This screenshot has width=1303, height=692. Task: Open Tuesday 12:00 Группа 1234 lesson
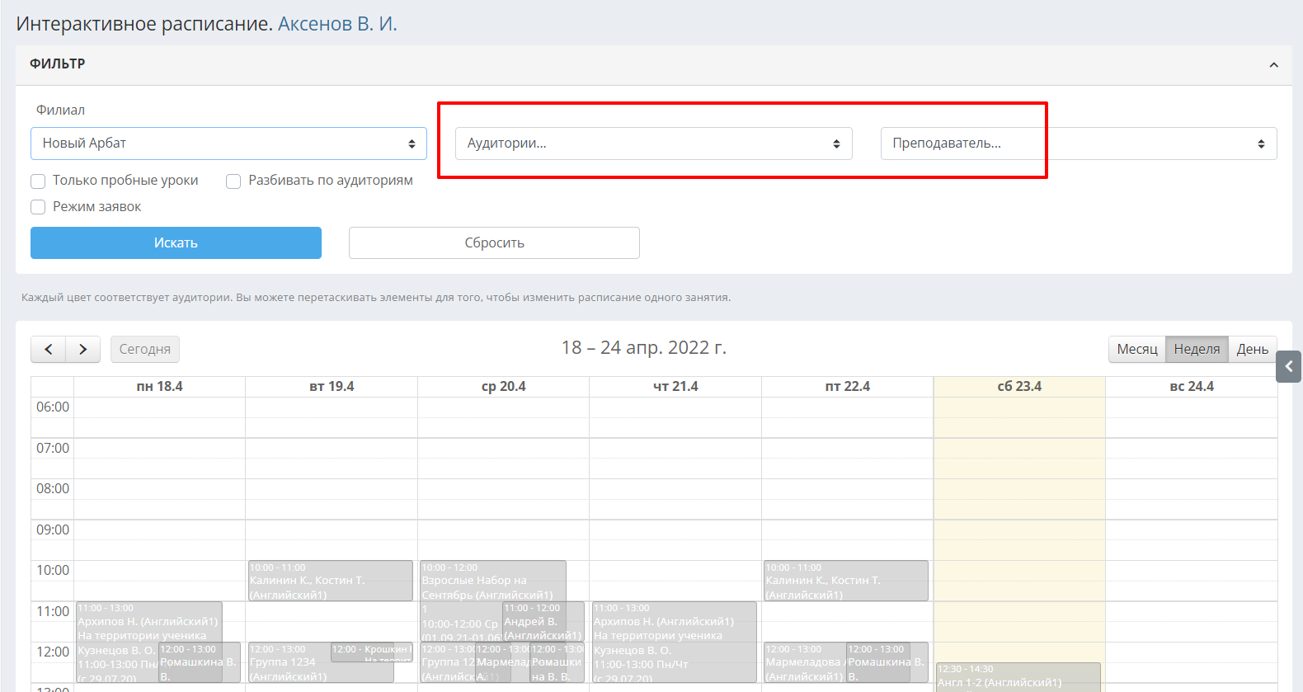[289, 662]
